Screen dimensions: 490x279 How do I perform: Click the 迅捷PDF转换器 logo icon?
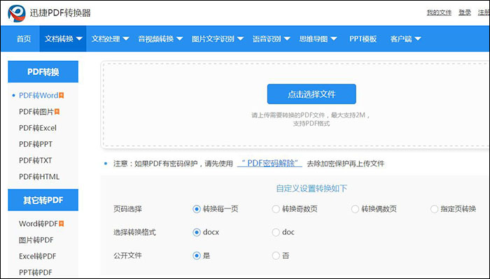17,13
